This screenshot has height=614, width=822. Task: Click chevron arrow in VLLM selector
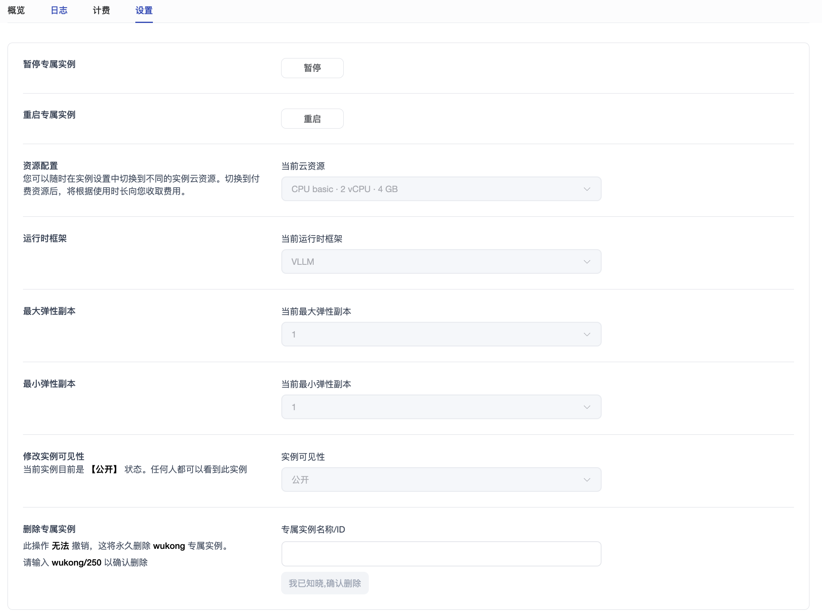click(587, 262)
